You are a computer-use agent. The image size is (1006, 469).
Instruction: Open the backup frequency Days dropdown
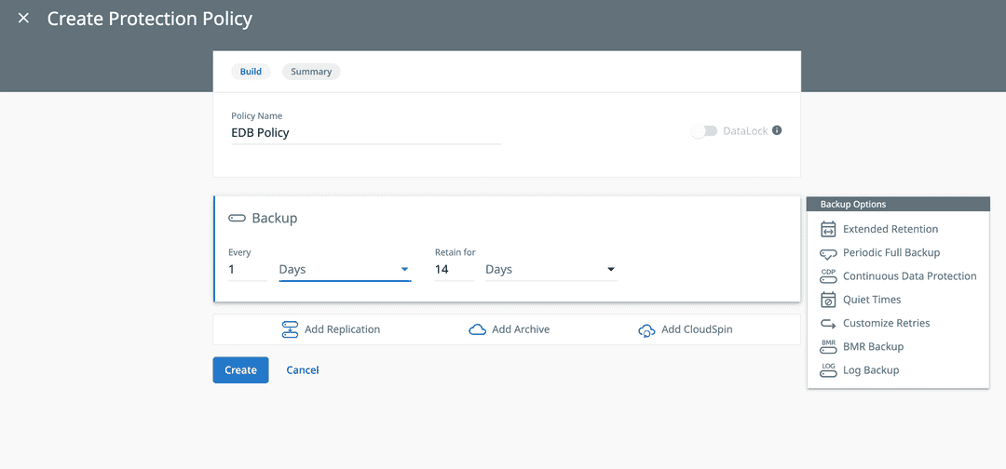pyautogui.click(x=345, y=269)
